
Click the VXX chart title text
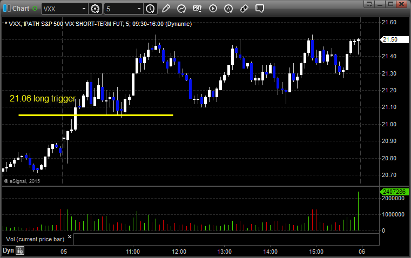point(98,24)
